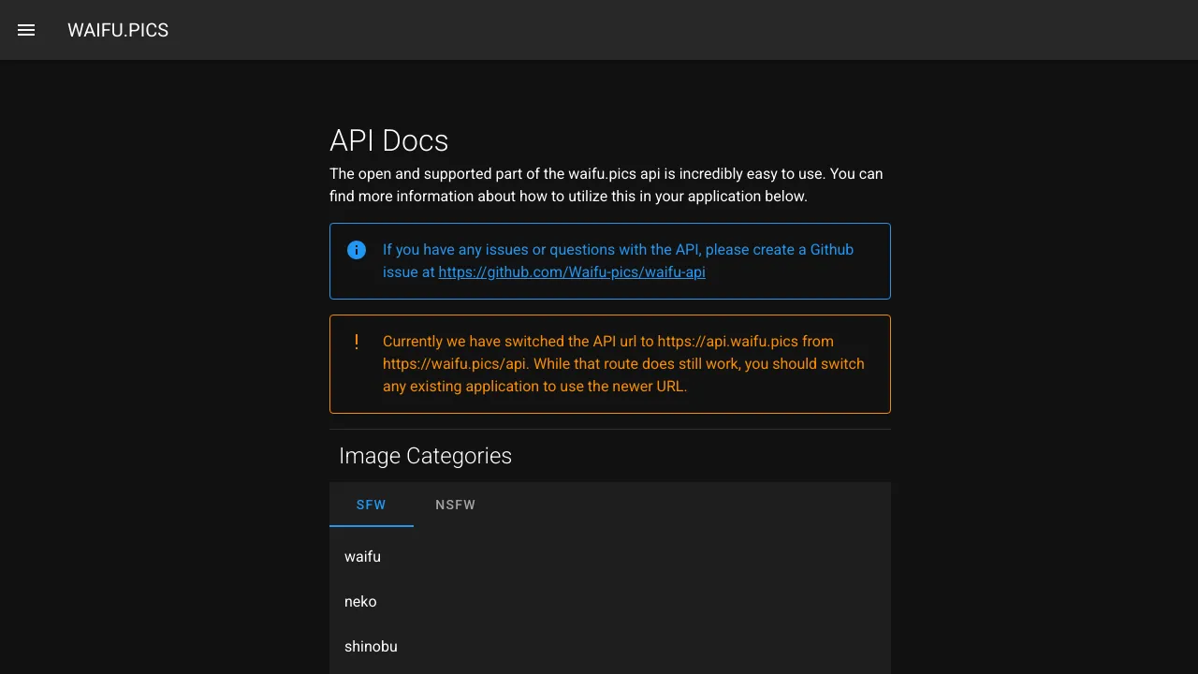
Task: Open the hamburger navigation menu
Action: click(x=26, y=30)
